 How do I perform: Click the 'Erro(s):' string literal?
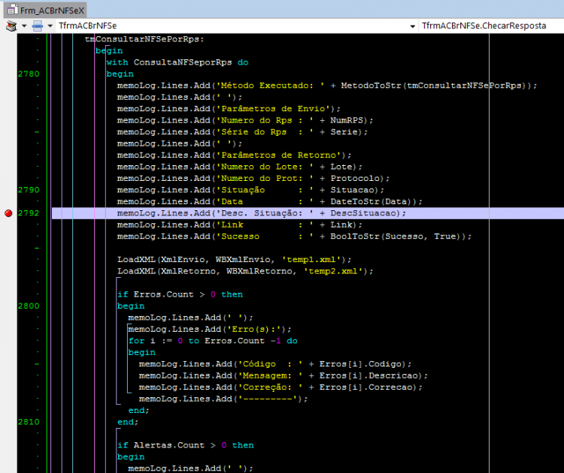pyautogui.click(x=253, y=330)
